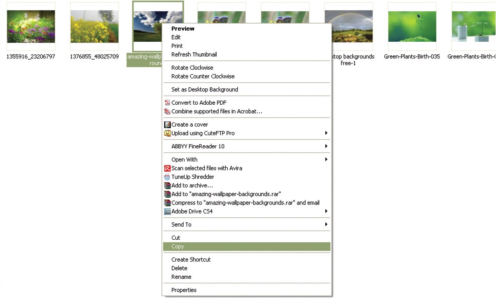The height and width of the screenshot is (305, 504).
Task: Expand the Open With submenu arrow
Action: click(x=326, y=160)
